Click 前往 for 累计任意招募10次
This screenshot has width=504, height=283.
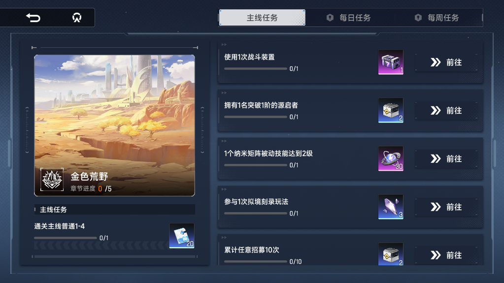pos(446,255)
